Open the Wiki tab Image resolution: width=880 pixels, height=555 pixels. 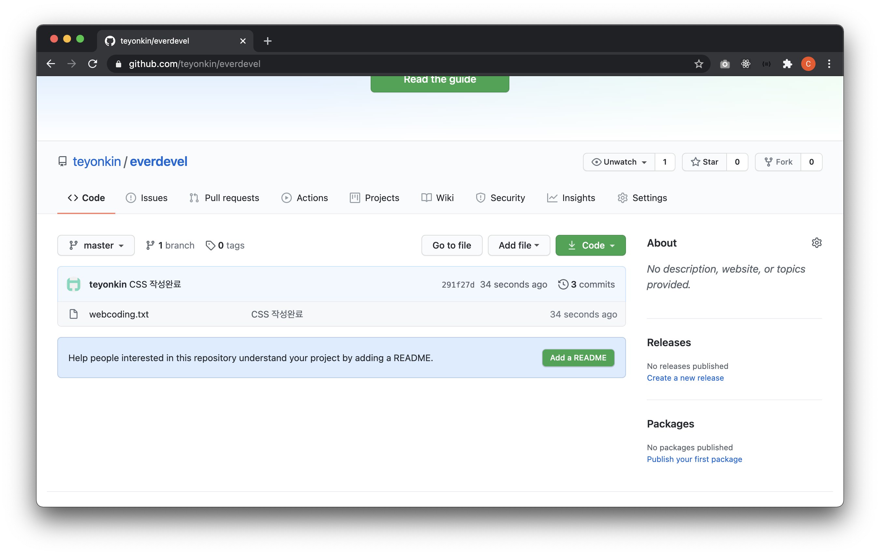pyautogui.click(x=437, y=197)
